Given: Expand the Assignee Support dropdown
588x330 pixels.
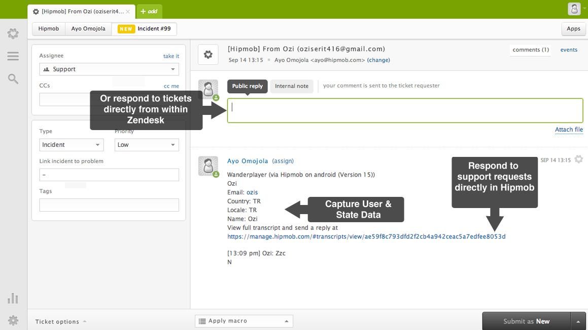Looking at the screenshot, I should pyautogui.click(x=109, y=69).
